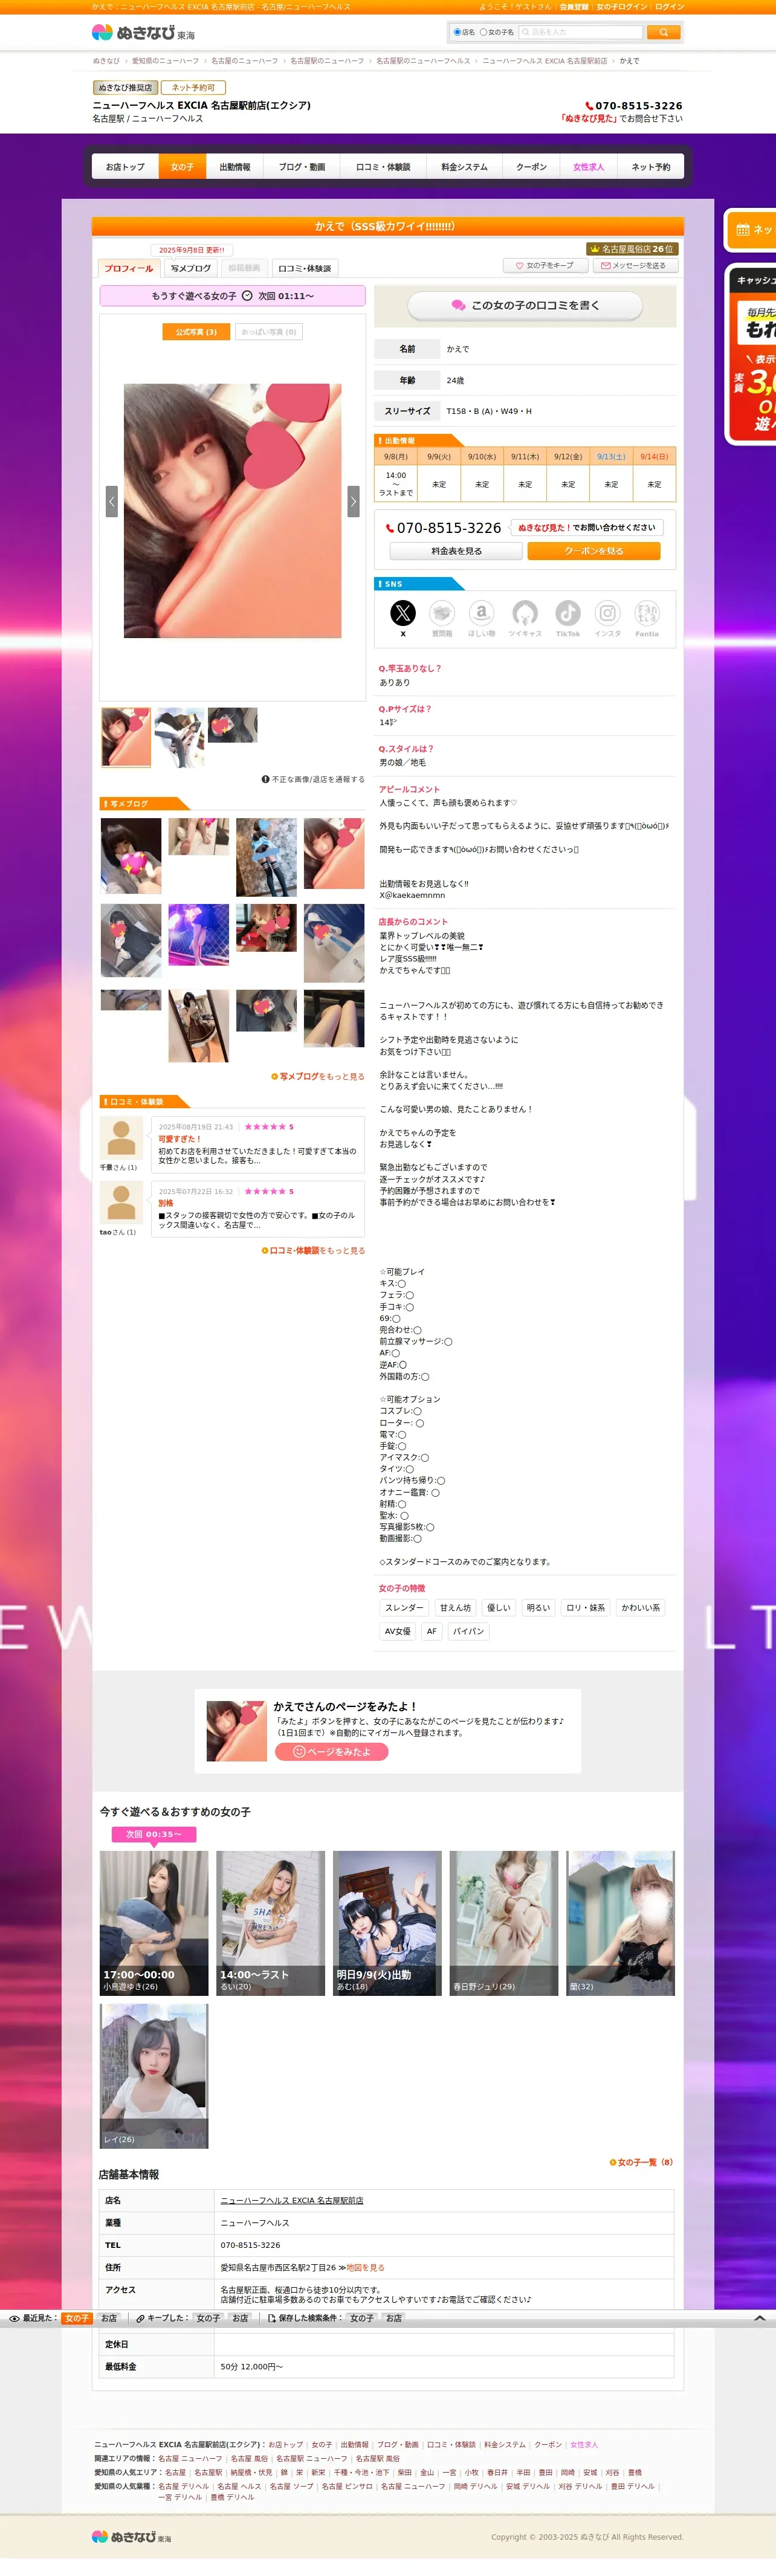Image resolution: width=776 pixels, height=2576 pixels.
Task: Open the 料金システム navigation tab
Action: click(464, 167)
